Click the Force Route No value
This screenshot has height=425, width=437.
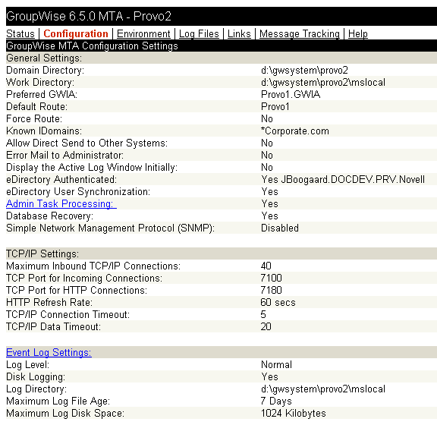pos(267,119)
